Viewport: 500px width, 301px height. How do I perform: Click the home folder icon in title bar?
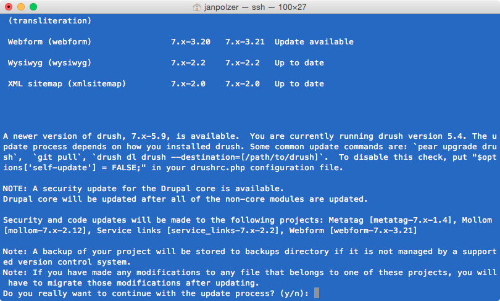pos(197,7)
